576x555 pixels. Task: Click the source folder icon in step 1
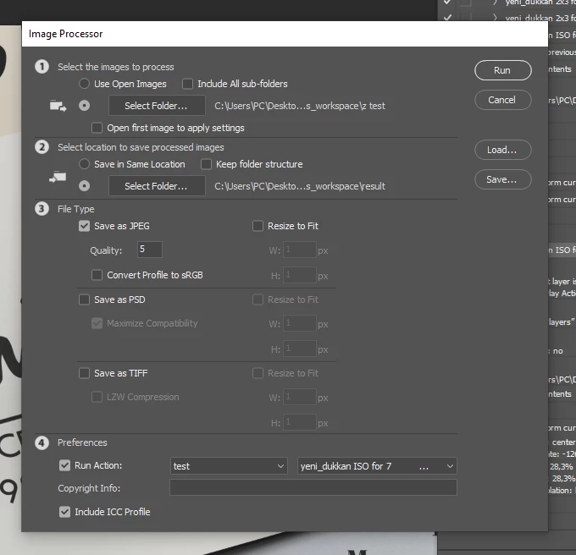click(x=58, y=106)
